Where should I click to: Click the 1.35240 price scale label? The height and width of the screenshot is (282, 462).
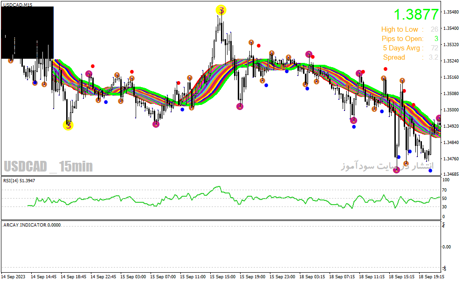451,61
